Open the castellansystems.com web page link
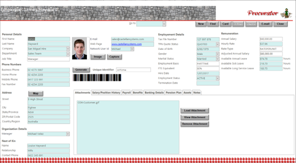Screen dimensions: 296x163 126,44
